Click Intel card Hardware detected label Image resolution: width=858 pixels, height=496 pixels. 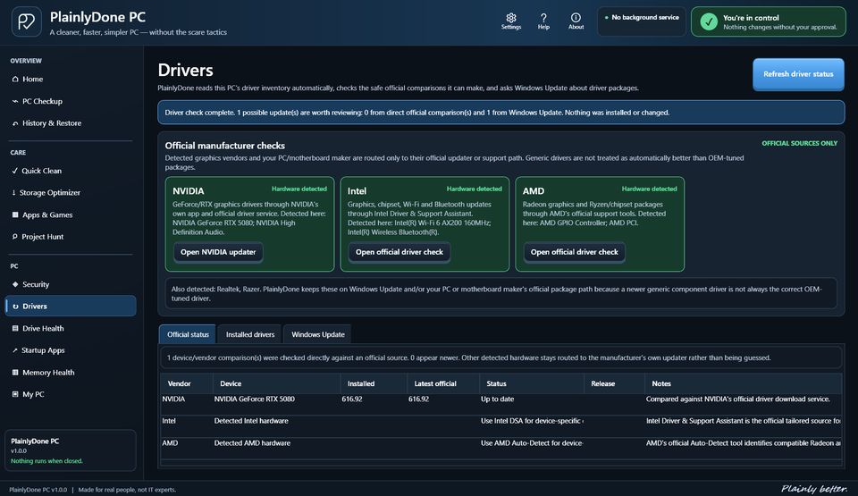coord(474,189)
